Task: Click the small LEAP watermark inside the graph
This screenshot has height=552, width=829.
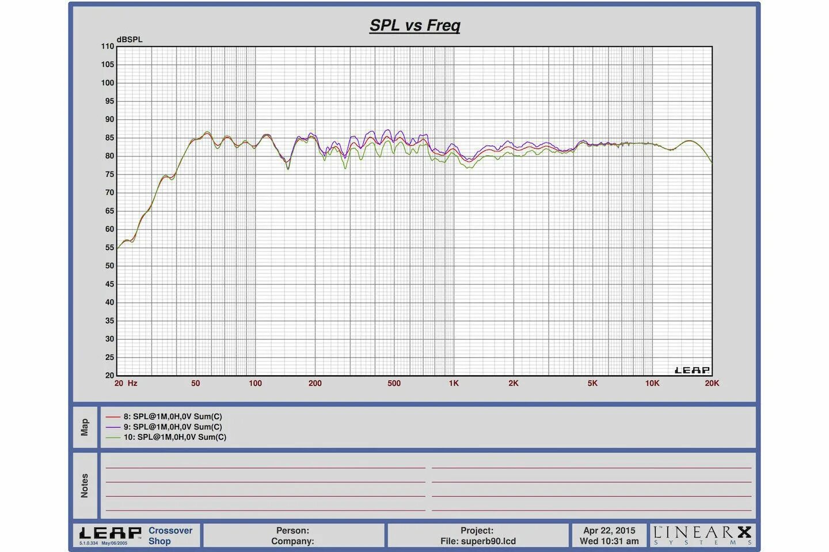Action: tap(692, 370)
